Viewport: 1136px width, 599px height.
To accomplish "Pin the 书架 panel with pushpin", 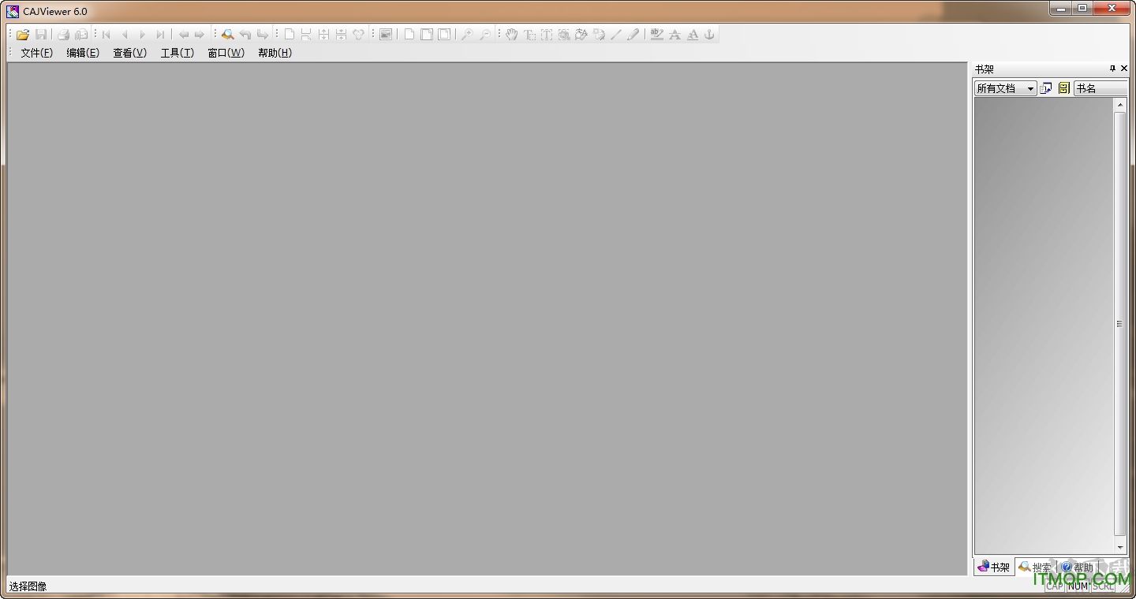I will pos(1113,69).
